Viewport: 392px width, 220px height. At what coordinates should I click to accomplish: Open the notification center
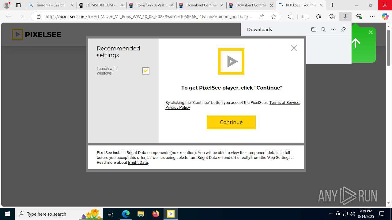[382, 214]
